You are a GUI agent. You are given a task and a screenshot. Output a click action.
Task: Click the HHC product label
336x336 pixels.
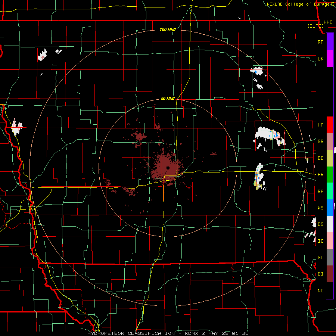tap(328, 22)
